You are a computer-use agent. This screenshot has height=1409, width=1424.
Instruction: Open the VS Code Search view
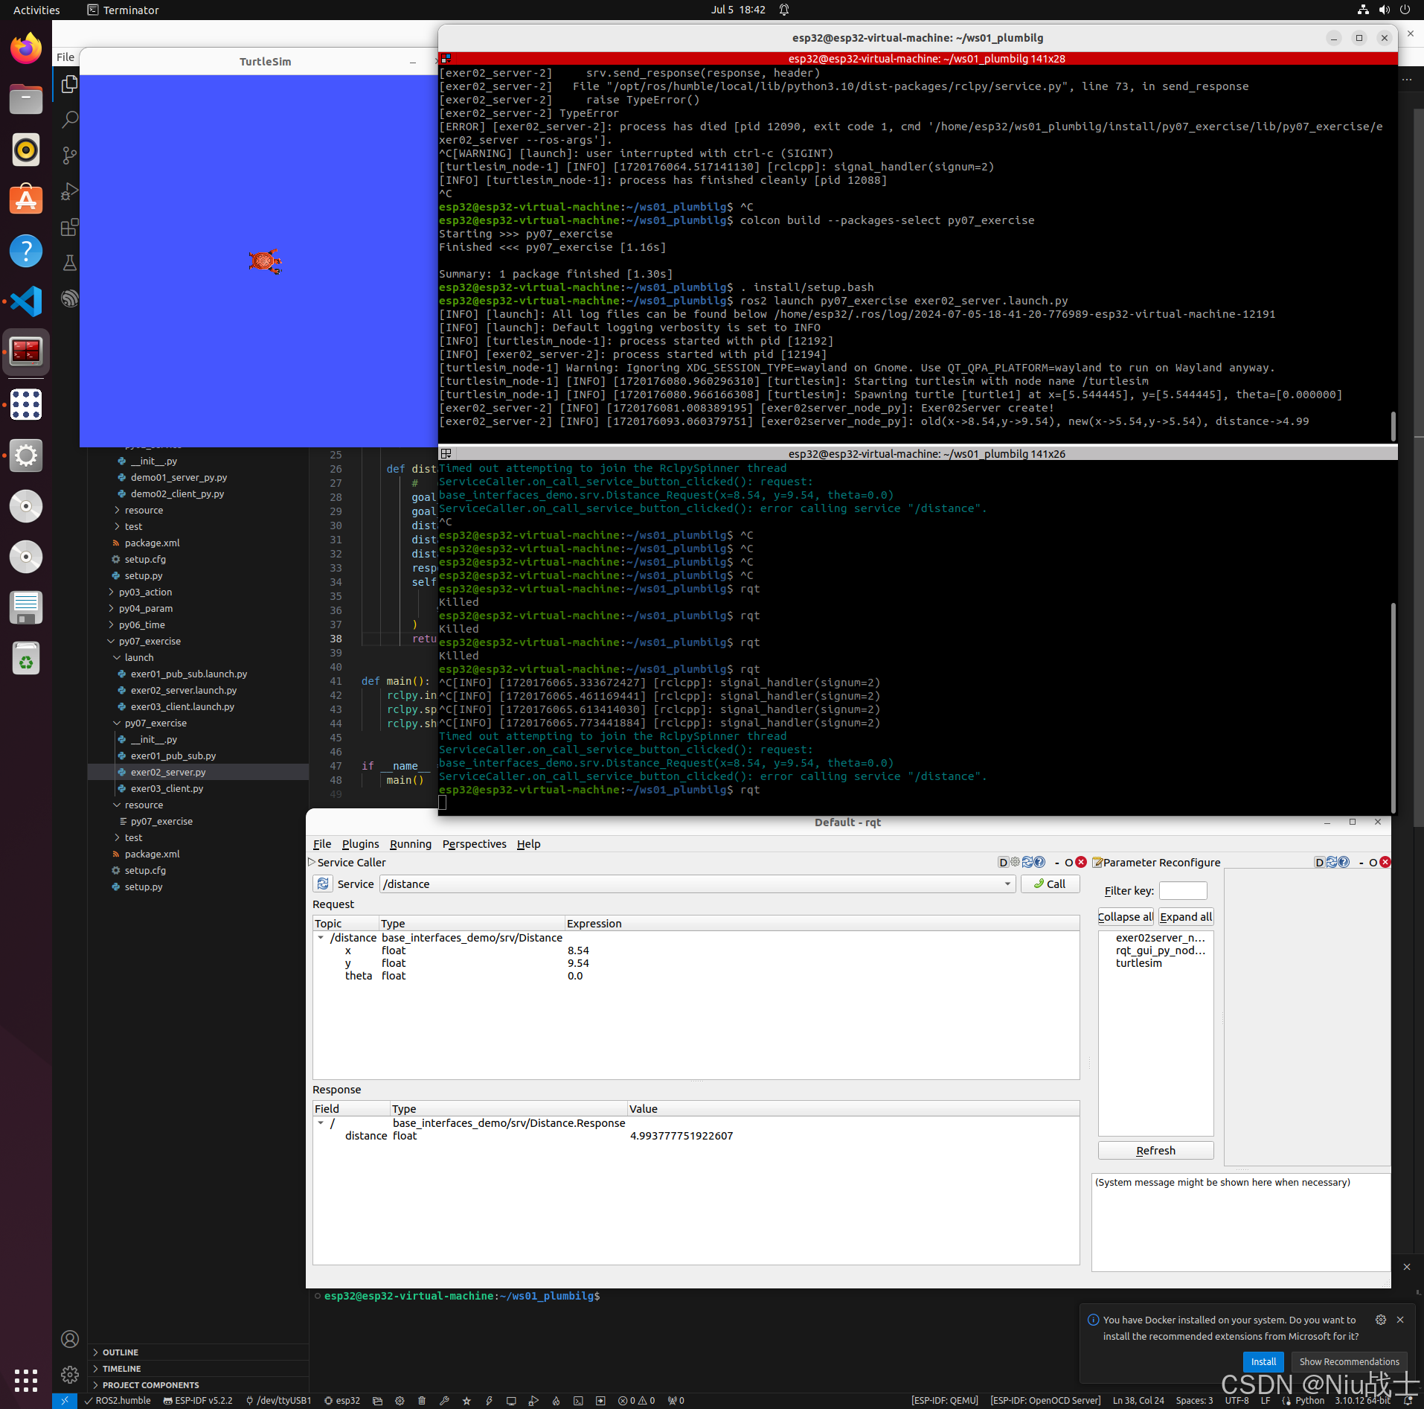tap(69, 120)
